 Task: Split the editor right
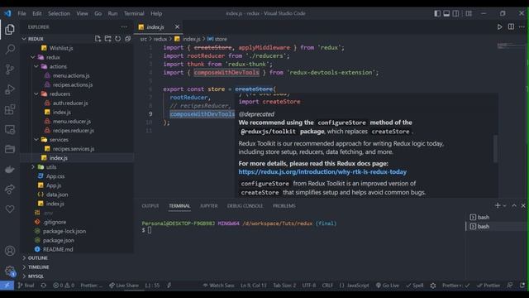[511, 26]
